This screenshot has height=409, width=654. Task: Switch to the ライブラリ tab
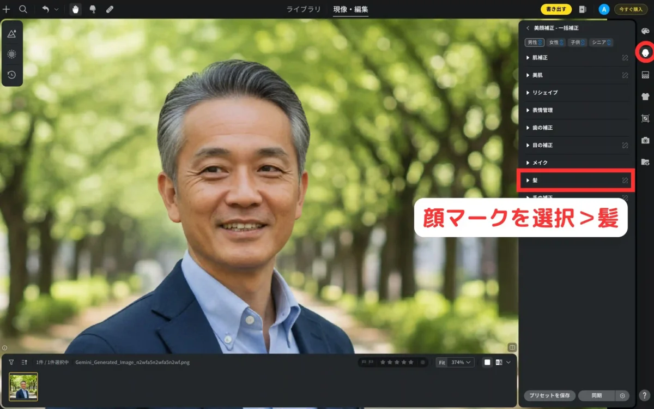(304, 9)
